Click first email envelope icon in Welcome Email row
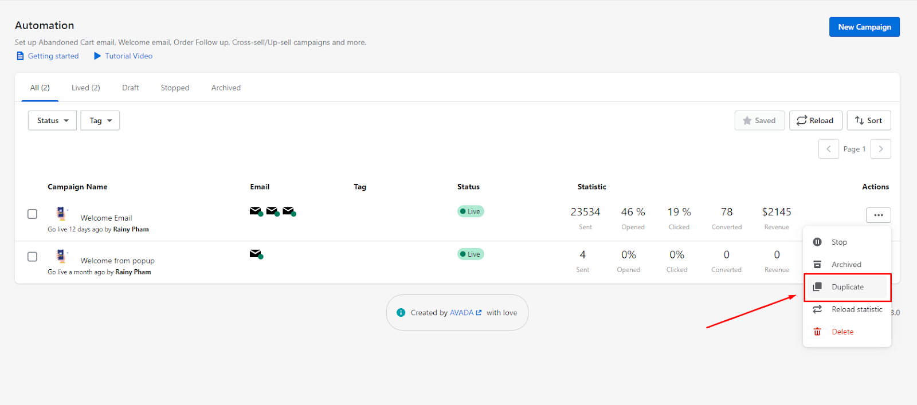917x405 pixels. point(256,211)
